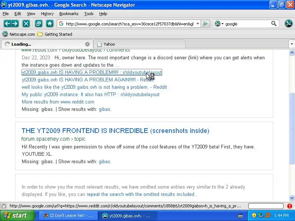
Task: Click 'gibas.' link under Reddit result
Action: click(x=105, y=109)
